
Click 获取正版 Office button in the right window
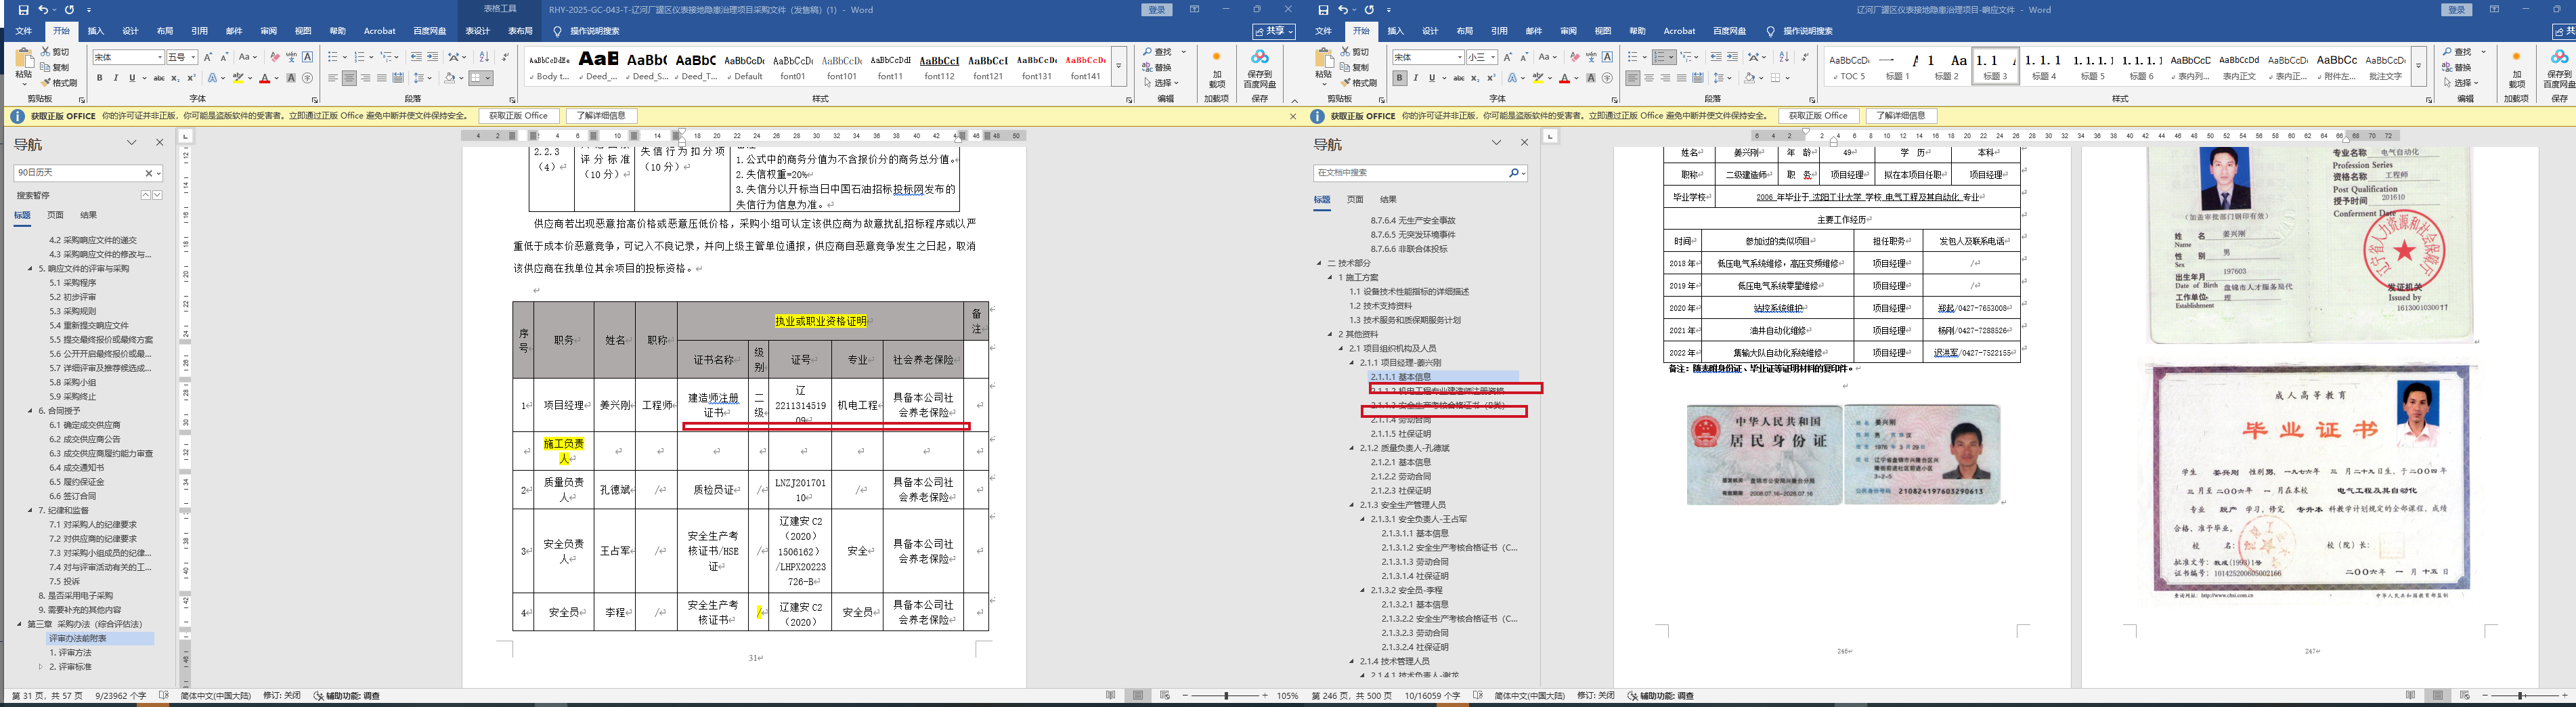coord(1818,116)
